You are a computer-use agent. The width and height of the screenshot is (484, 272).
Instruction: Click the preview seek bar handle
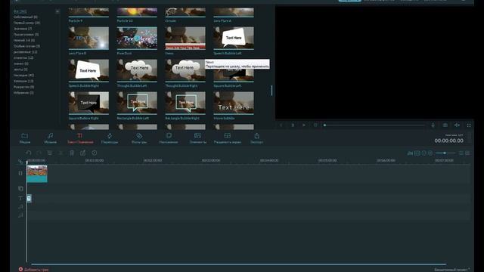click(324, 125)
